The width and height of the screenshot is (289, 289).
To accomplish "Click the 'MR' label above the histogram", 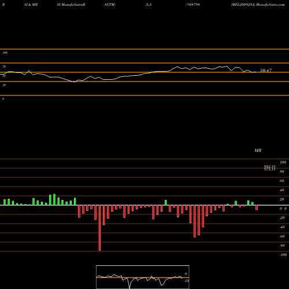I will pos(258,150).
